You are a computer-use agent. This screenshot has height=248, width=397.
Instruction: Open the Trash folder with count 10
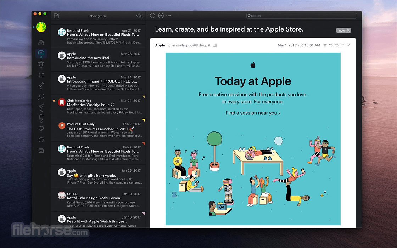coord(41,118)
